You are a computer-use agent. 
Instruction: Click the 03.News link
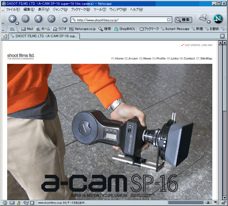click(x=145, y=58)
